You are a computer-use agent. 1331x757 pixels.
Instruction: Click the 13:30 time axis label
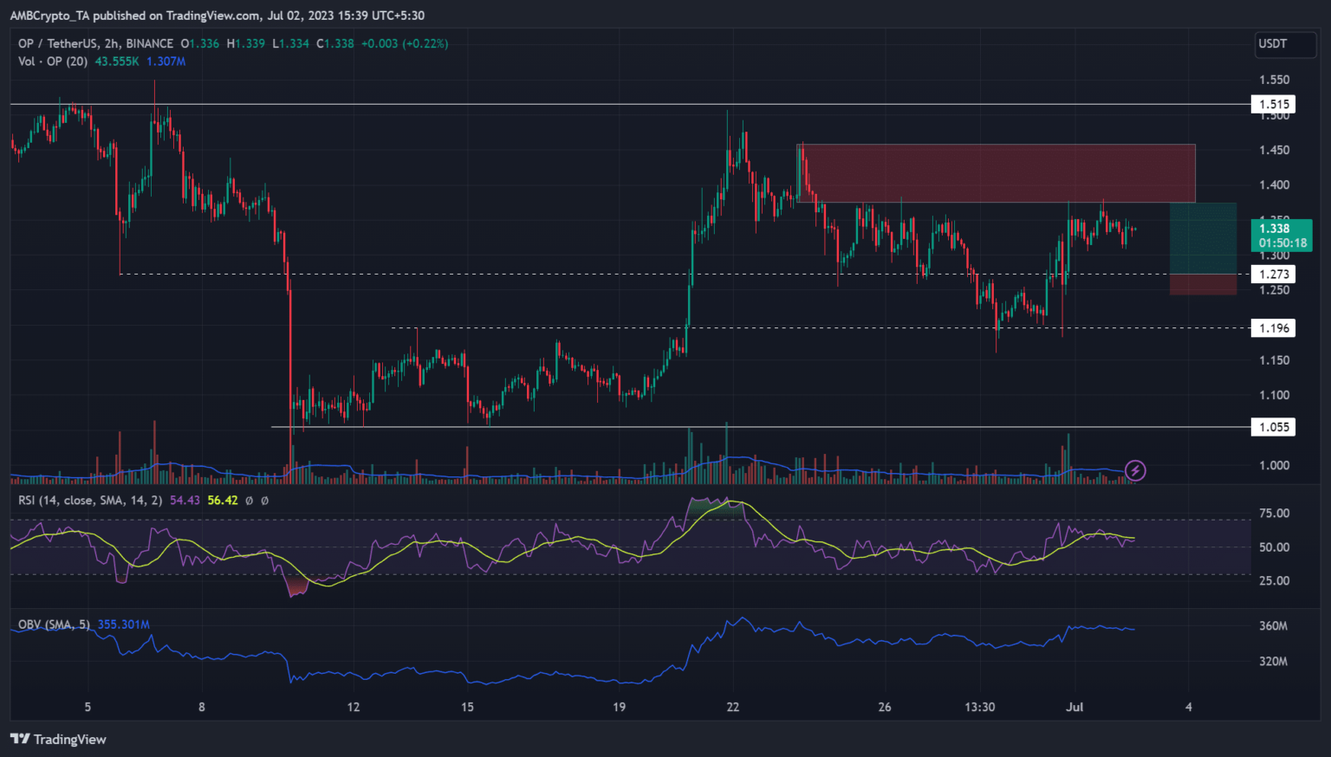[980, 707]
